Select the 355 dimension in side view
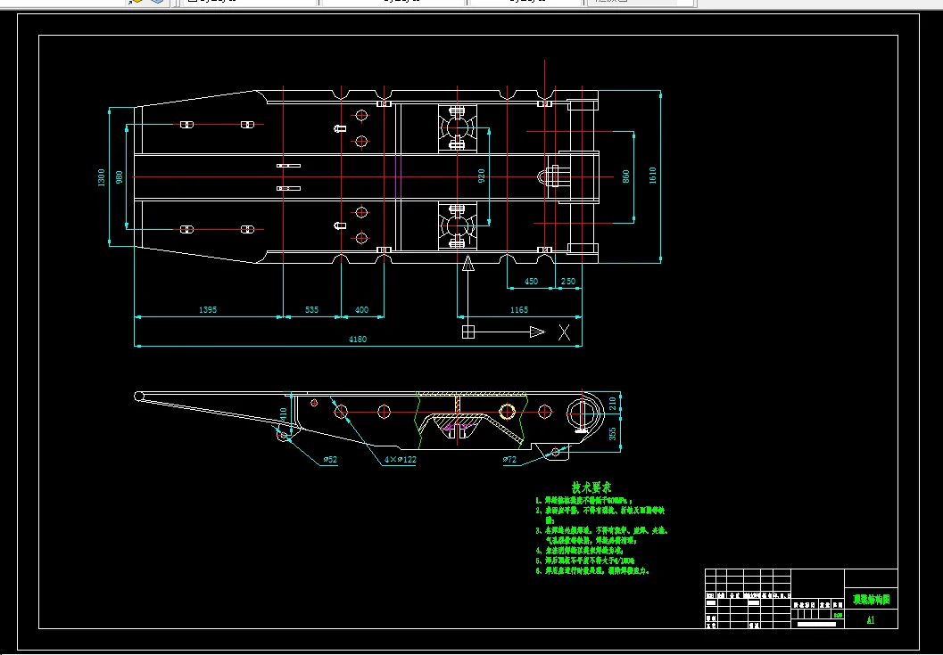 point(613,434)
